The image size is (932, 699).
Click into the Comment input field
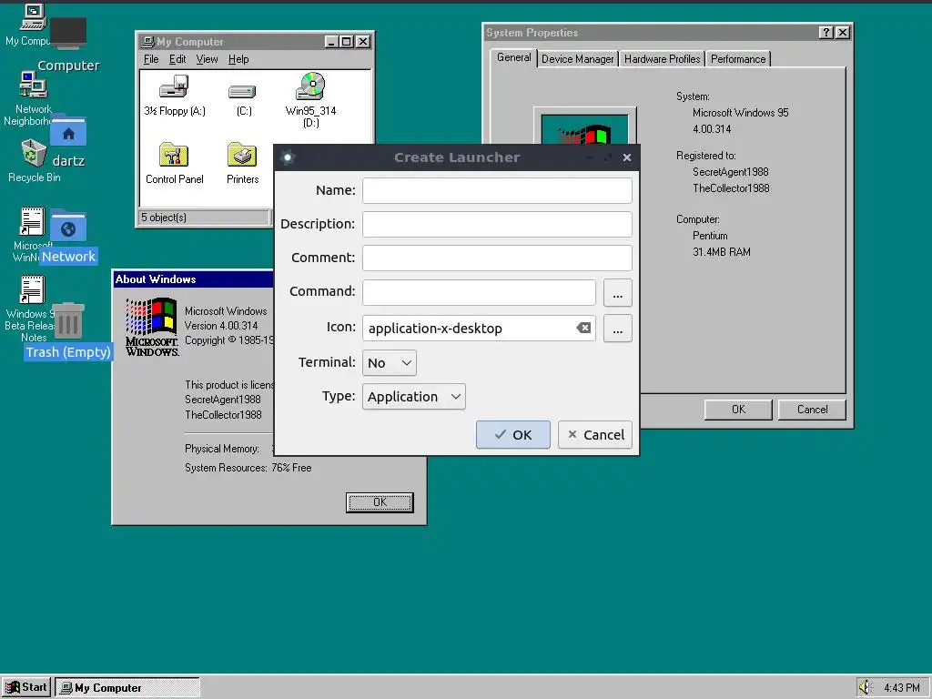tap(497, 258)
